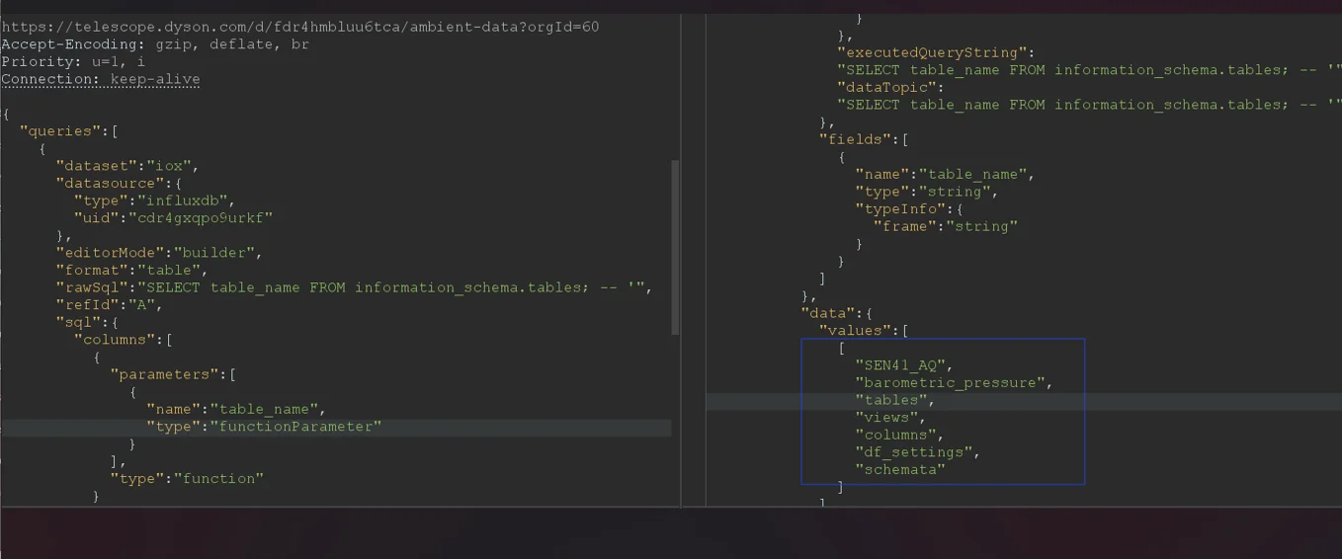Select "columns" in the response values list
Viewport: 1342px width, 559px height.
(900, 435)
